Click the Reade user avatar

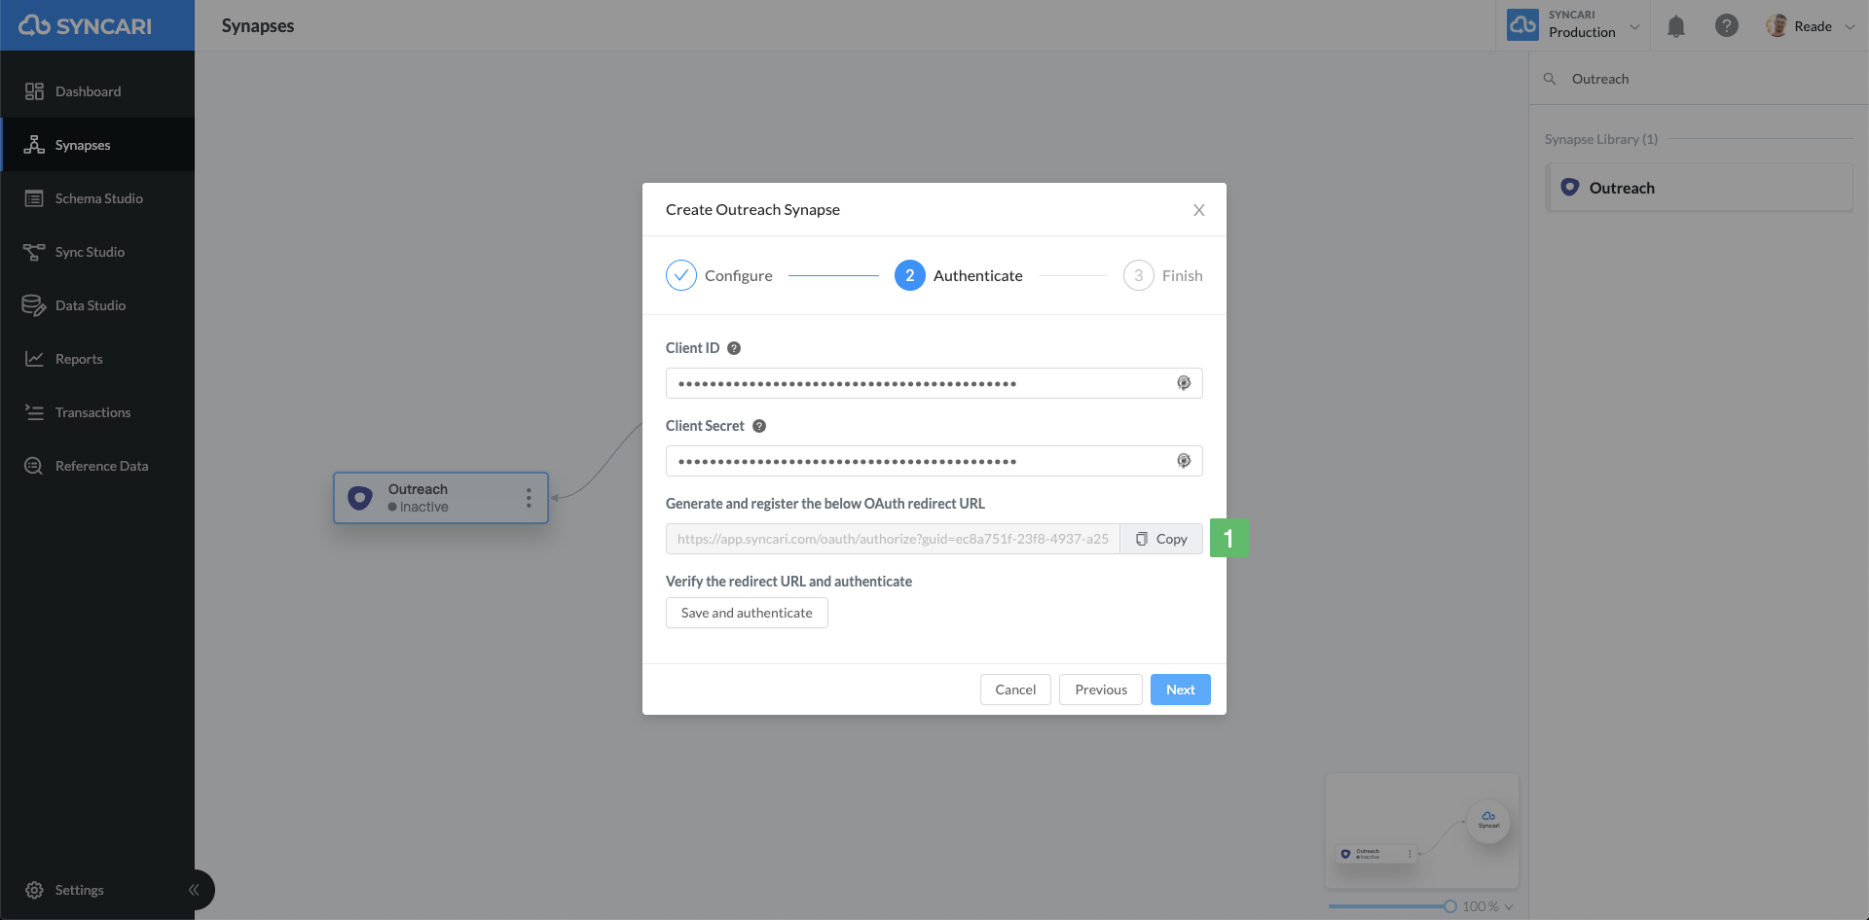tap(1777, 26)
